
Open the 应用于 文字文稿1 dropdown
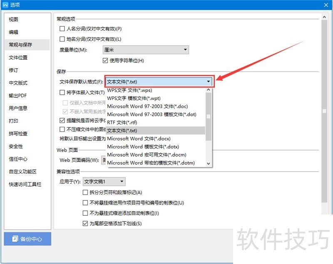tap(104, 182)
